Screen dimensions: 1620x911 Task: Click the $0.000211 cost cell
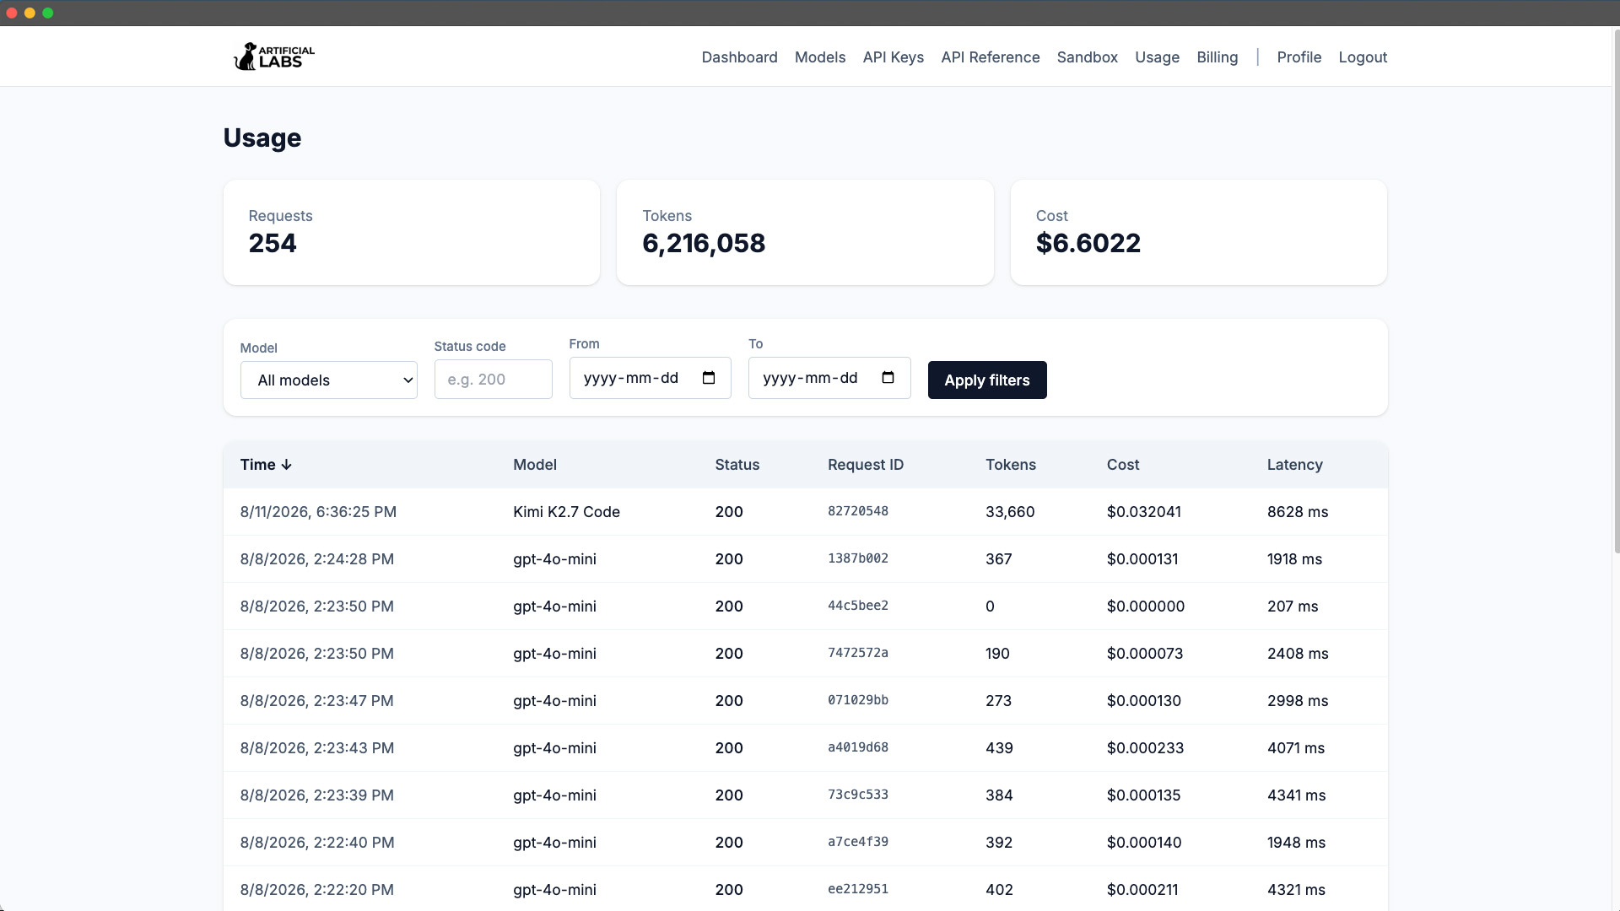(x=1142, y=890)
